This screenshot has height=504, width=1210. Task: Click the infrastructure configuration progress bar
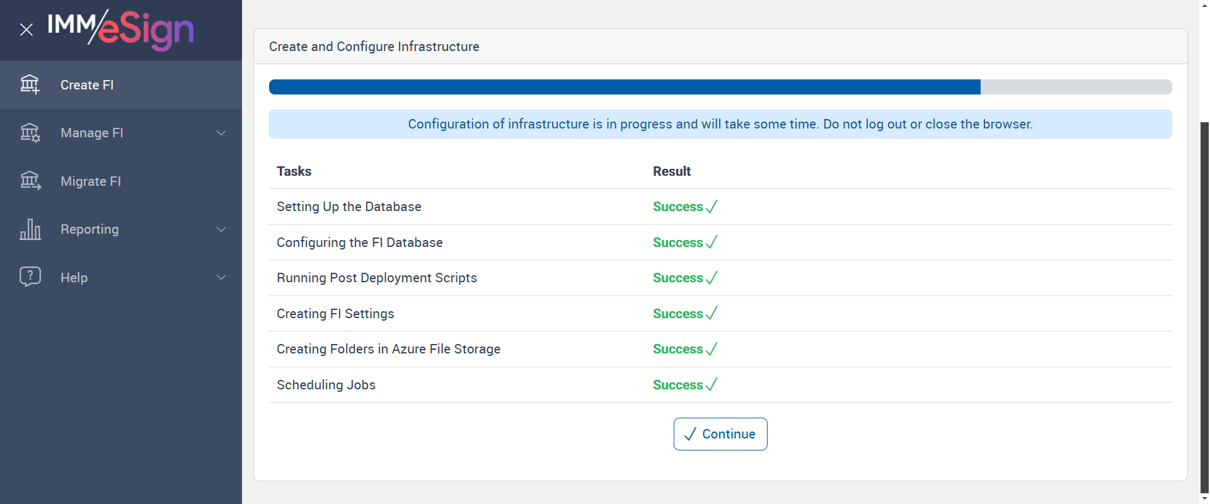(x=720, y=87)
